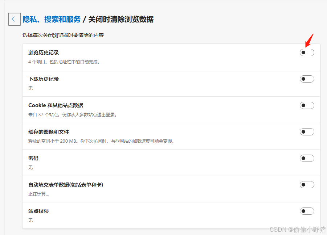
Task: Toggle 自动填充表单数据 clearing on
Action: click(x=307, y=185)
